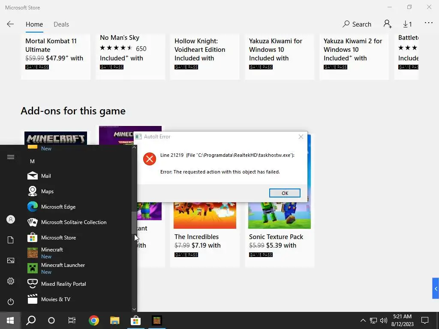Open Cortana circle on the taskbar
Viewport: 439px width, 329px height.
51,320
